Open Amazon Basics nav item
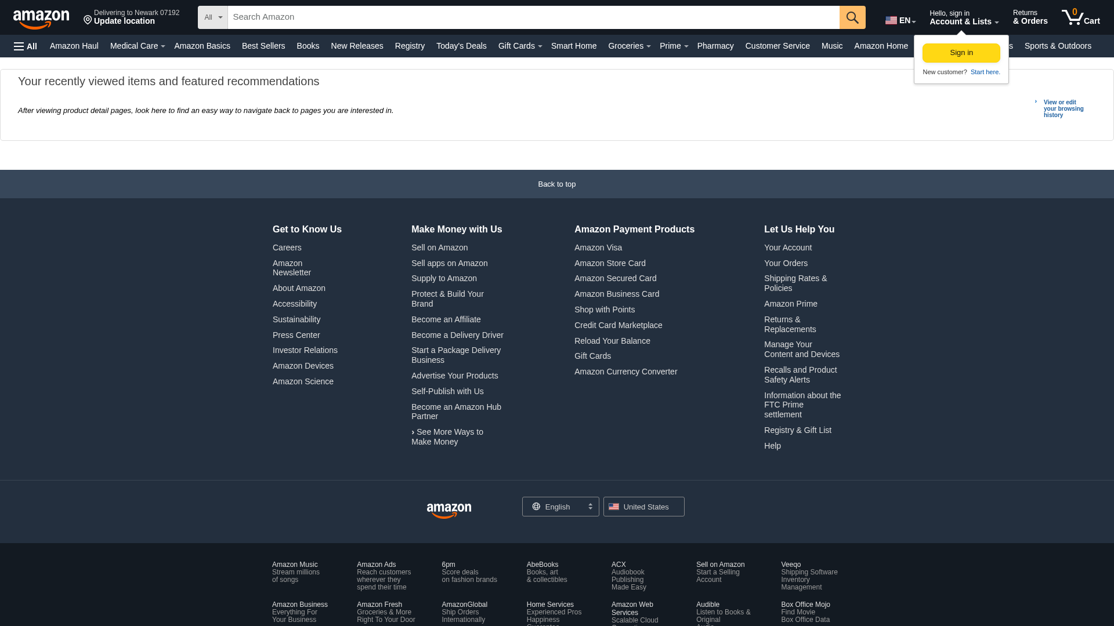Screen dimensions: 1114x626 [202, 46]
